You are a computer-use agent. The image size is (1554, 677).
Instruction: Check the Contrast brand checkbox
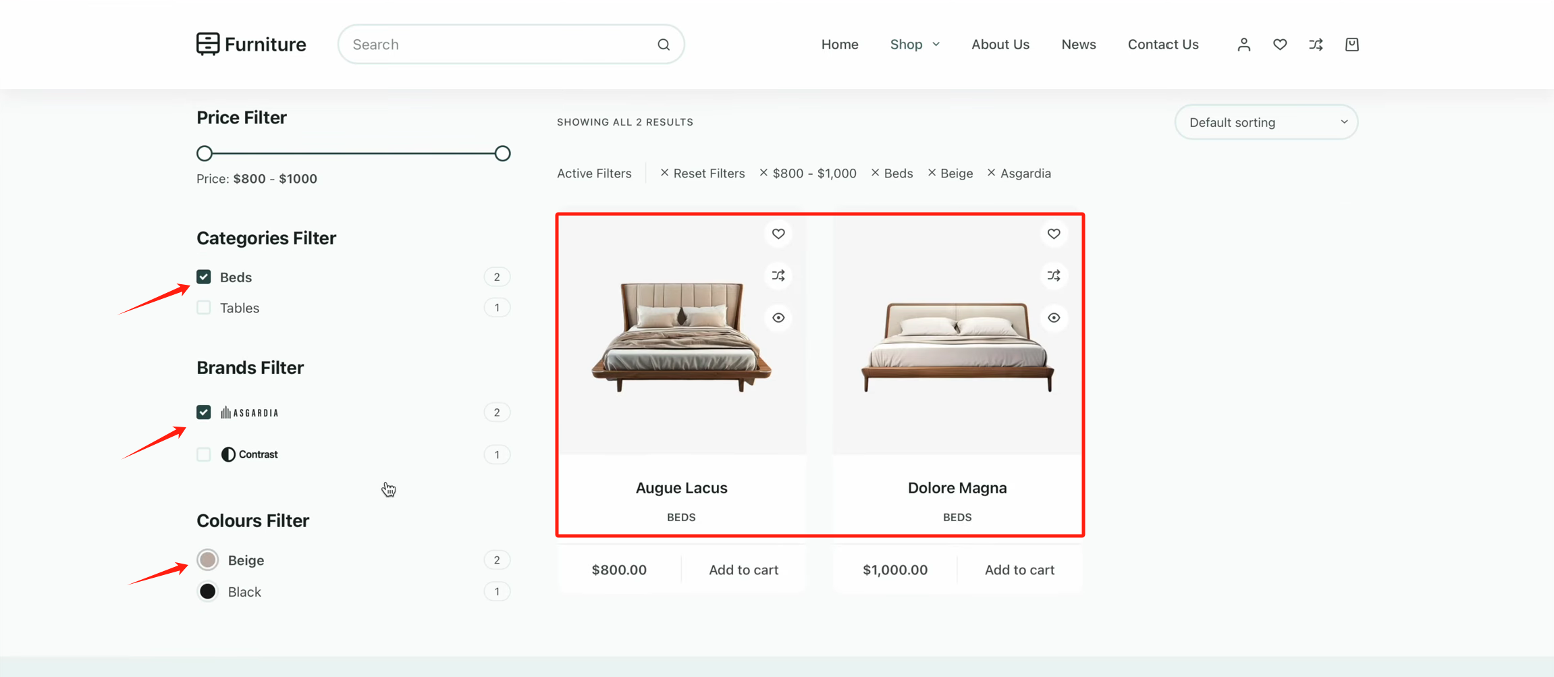click(x=204, y=454)
